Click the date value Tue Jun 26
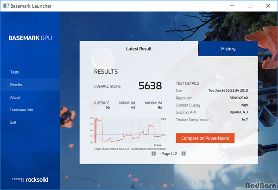278x190 pixels. [228, 90]
